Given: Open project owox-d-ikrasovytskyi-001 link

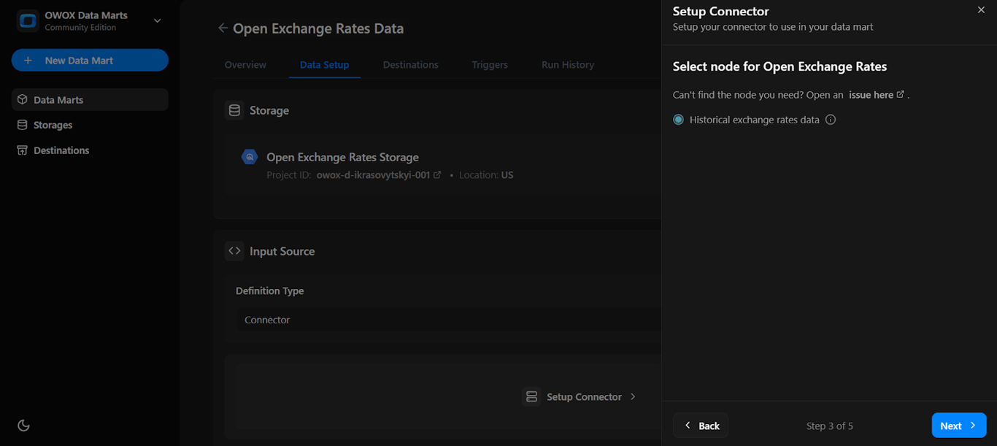Looking at the screenshot, I should click(x=378, y=175).
